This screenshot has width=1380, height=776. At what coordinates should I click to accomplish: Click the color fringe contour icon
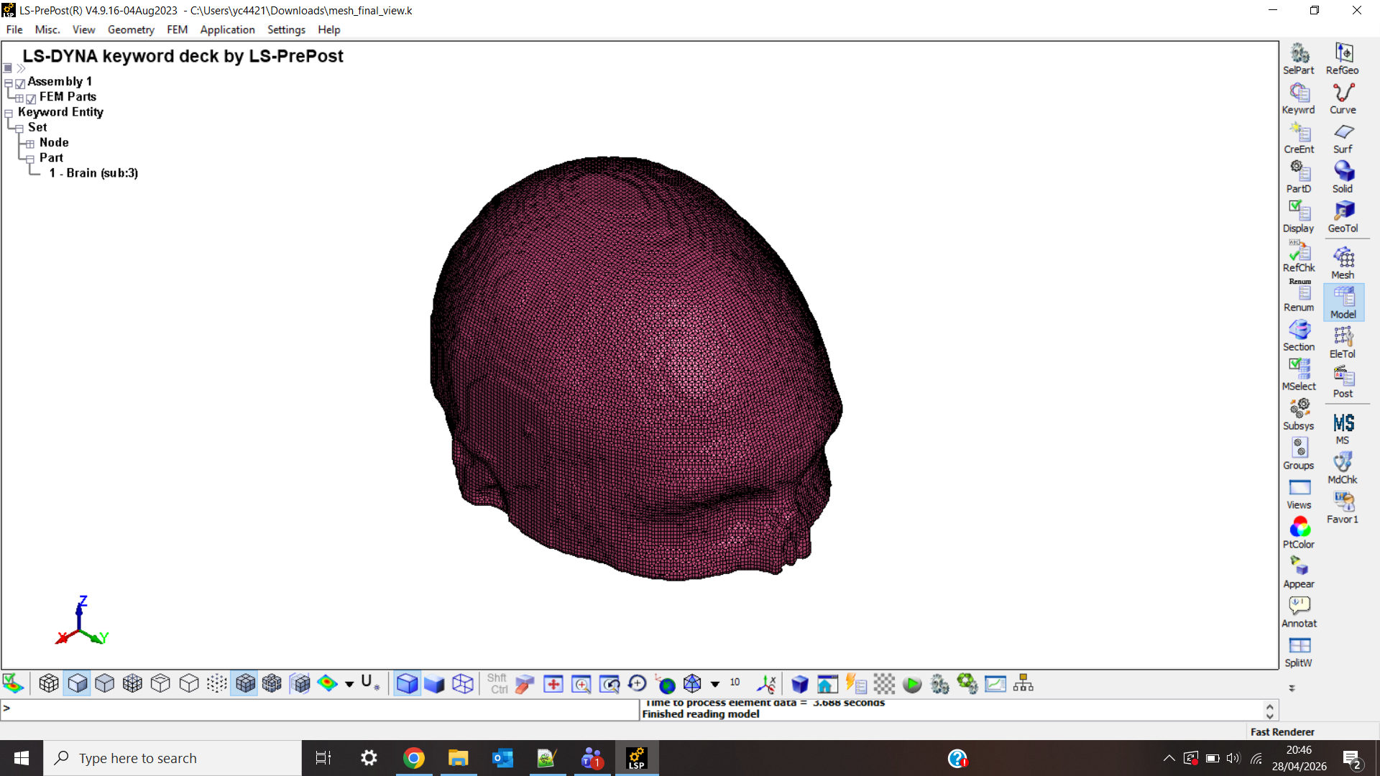coord(327,684)
